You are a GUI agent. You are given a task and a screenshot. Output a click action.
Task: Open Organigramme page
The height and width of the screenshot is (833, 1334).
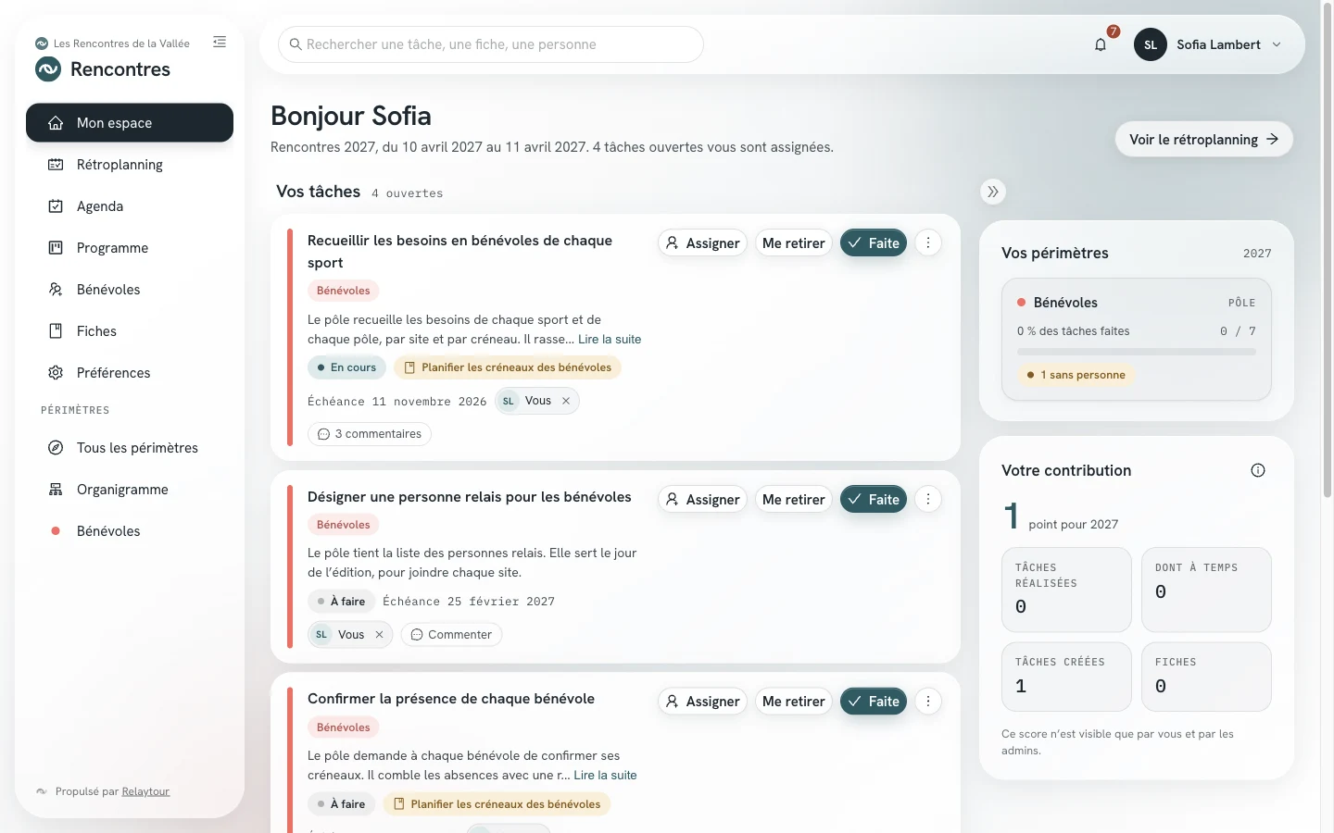(x=130, y=490)
